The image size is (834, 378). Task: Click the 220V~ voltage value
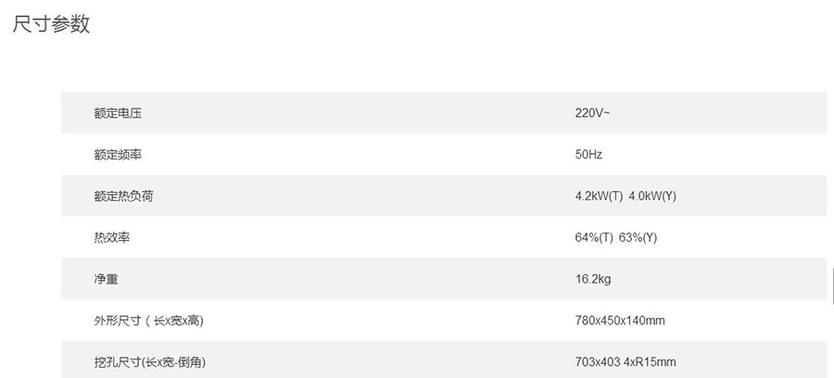click(592, 113)
